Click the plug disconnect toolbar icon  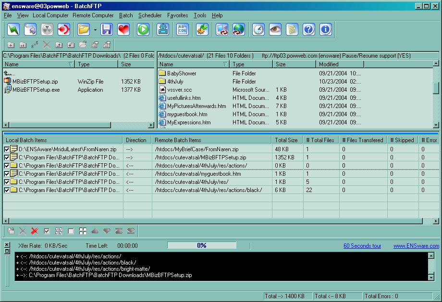[x=30, y=29]
